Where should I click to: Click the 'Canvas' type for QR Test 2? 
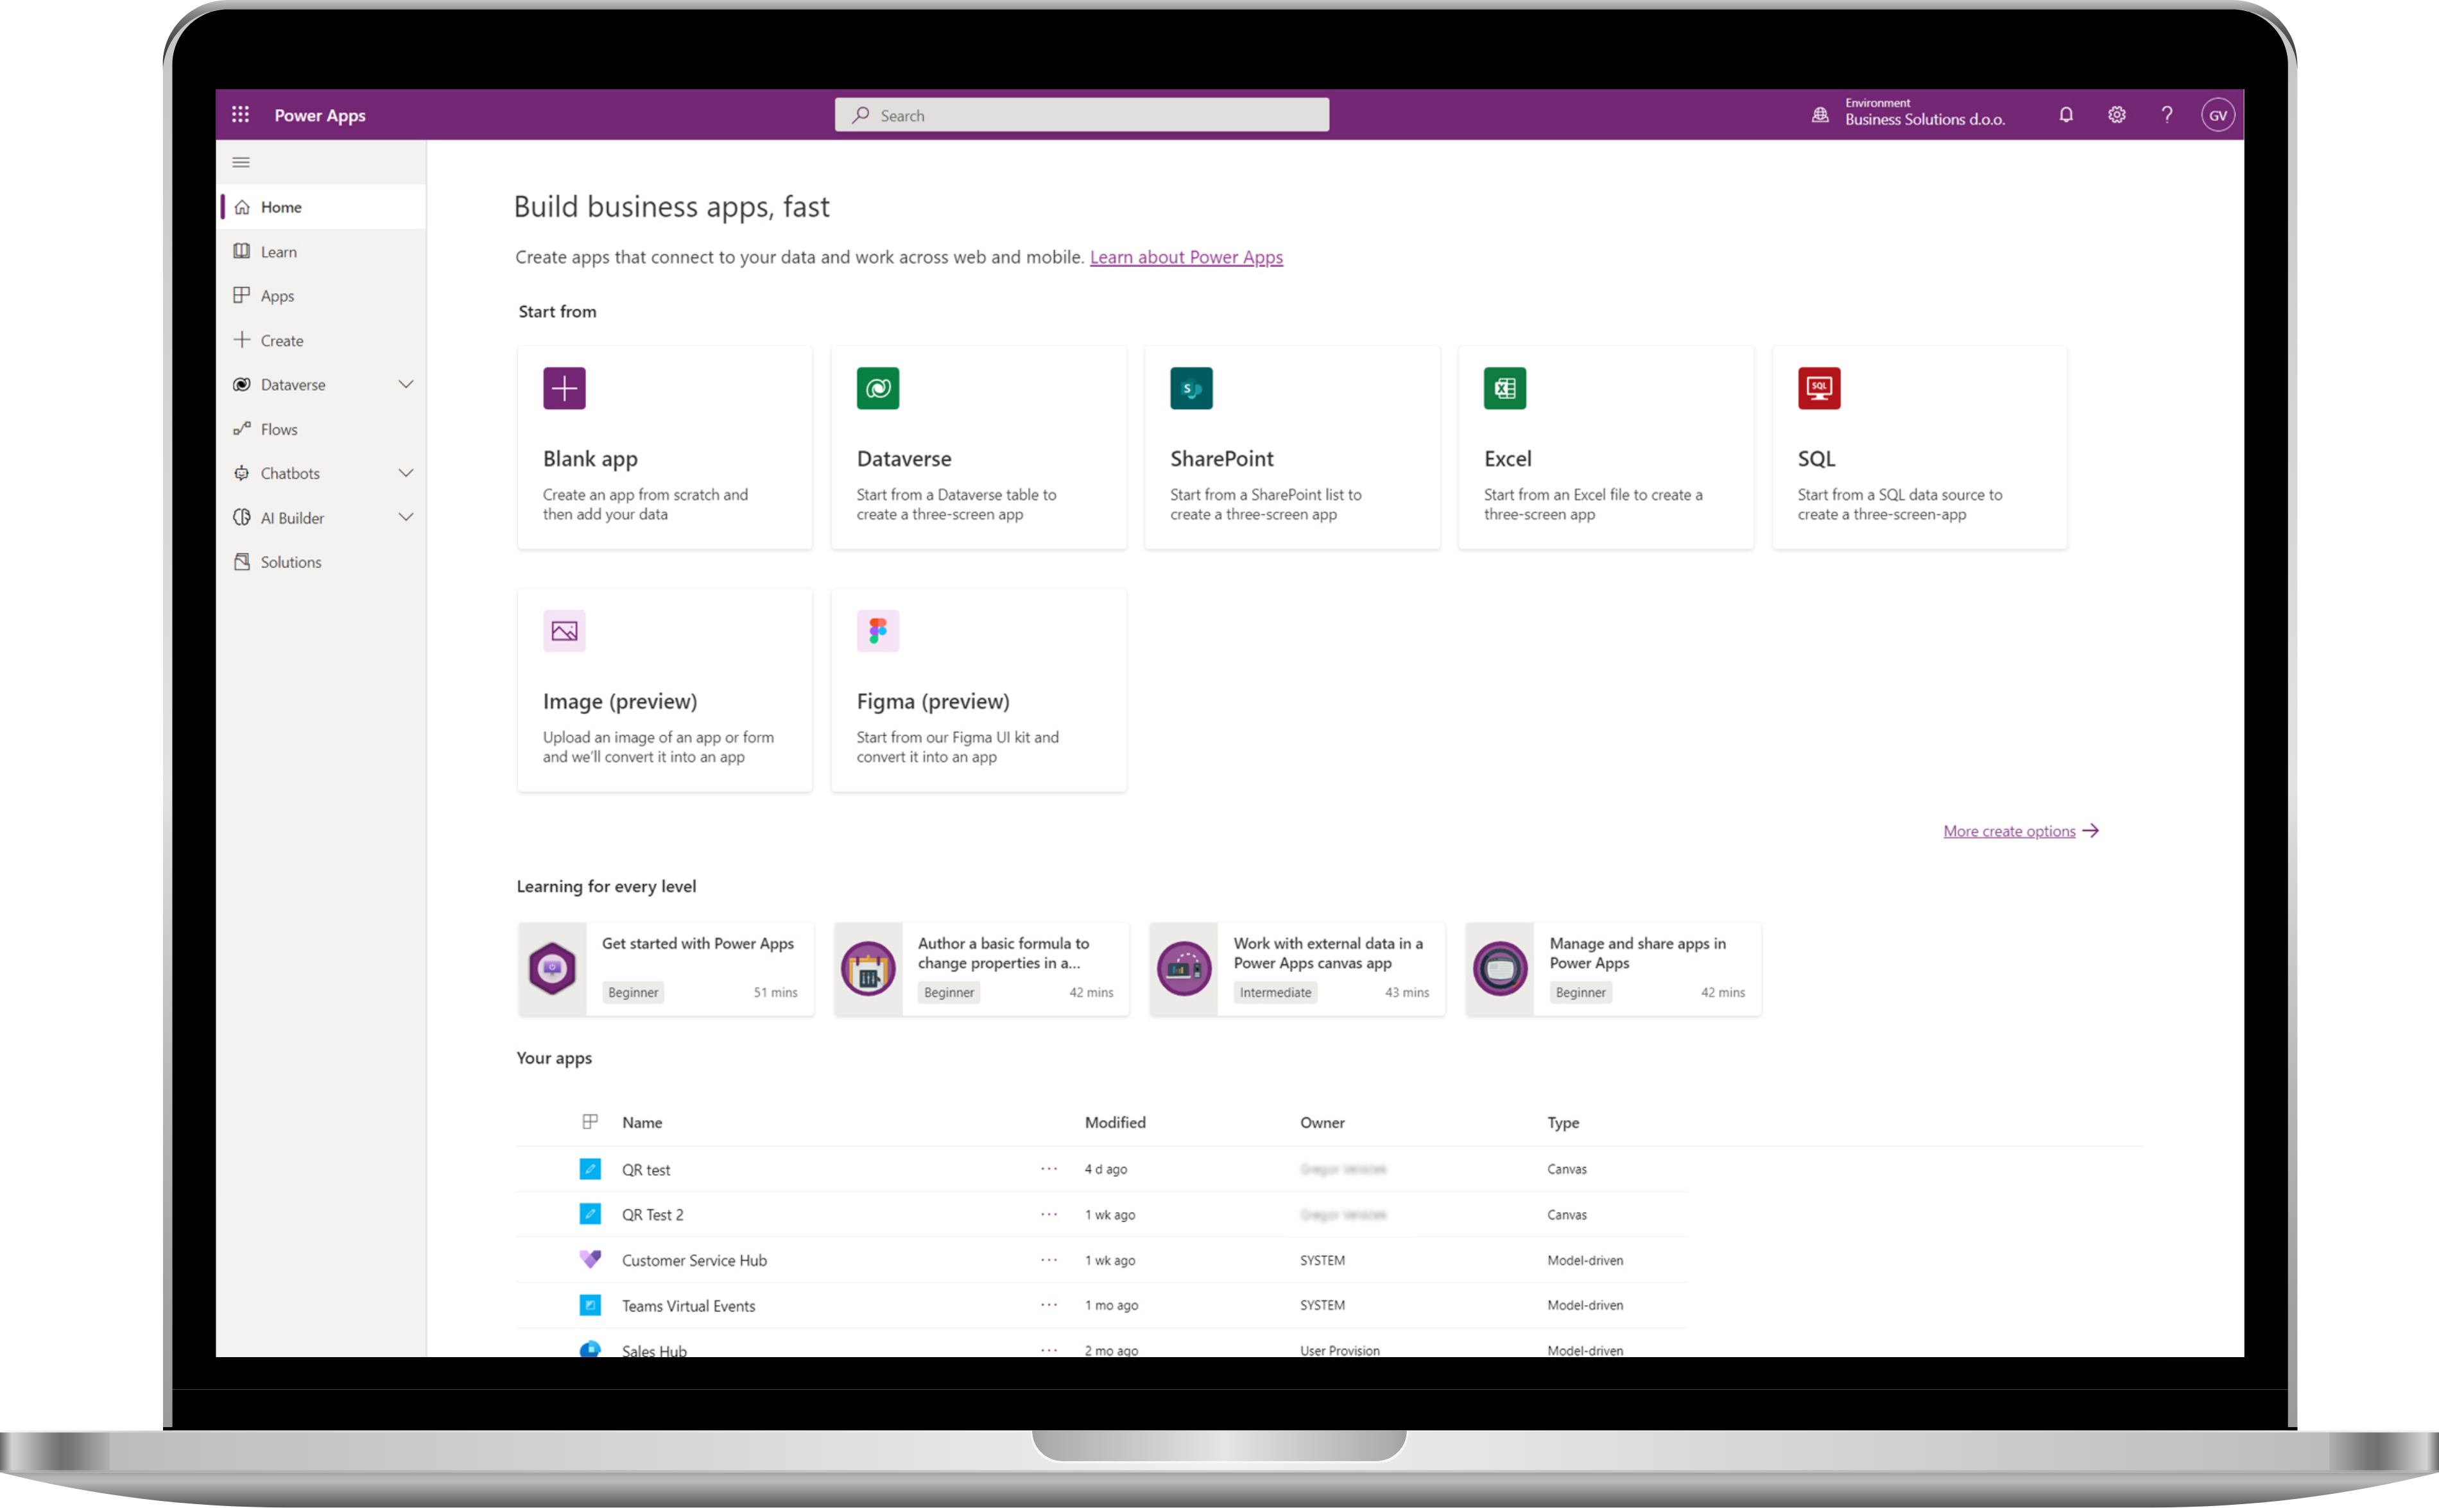(1567, 1214)
